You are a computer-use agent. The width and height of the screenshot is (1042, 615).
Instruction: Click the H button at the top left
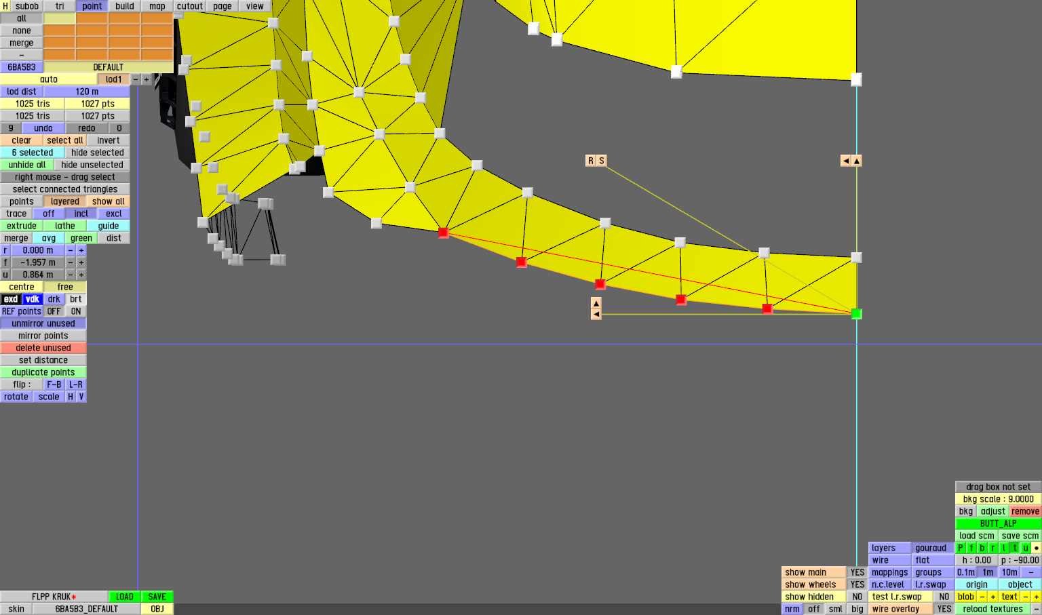click(5, 6)
